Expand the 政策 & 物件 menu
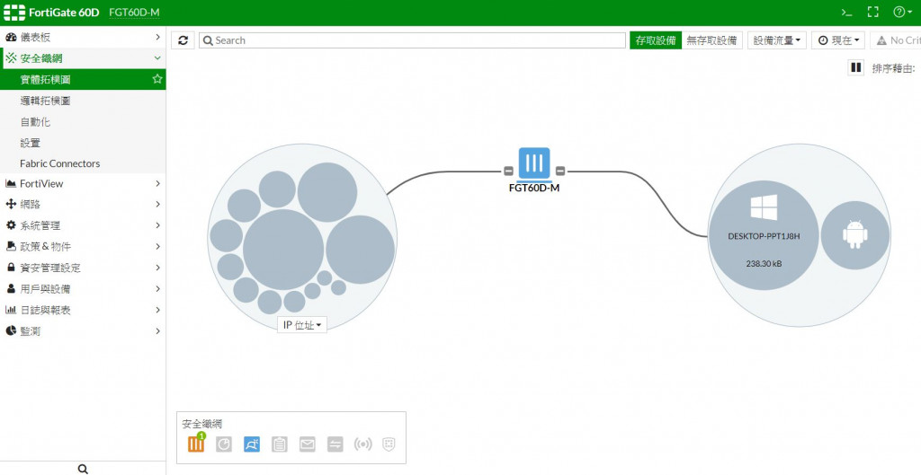This screenshot has height=475, width=921. [83, 247]
